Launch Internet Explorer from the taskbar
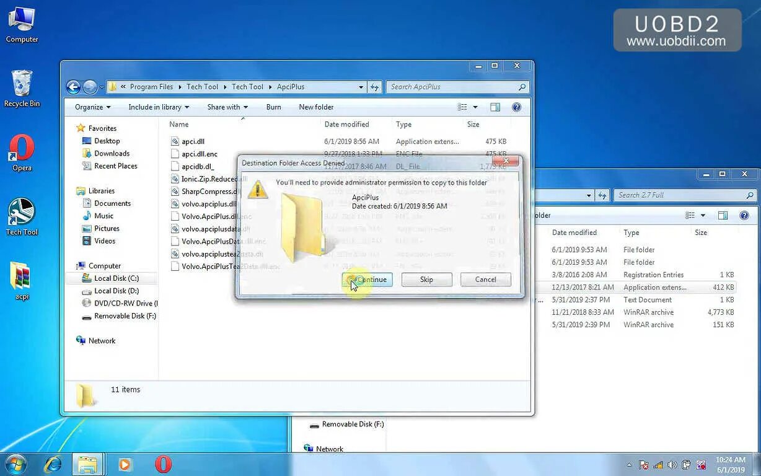This screenshot has height=476, width=761. coord(53,464)
